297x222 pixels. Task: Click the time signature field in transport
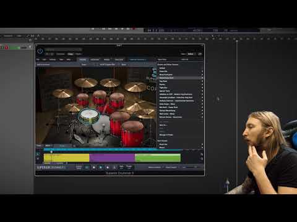[121, 167]
